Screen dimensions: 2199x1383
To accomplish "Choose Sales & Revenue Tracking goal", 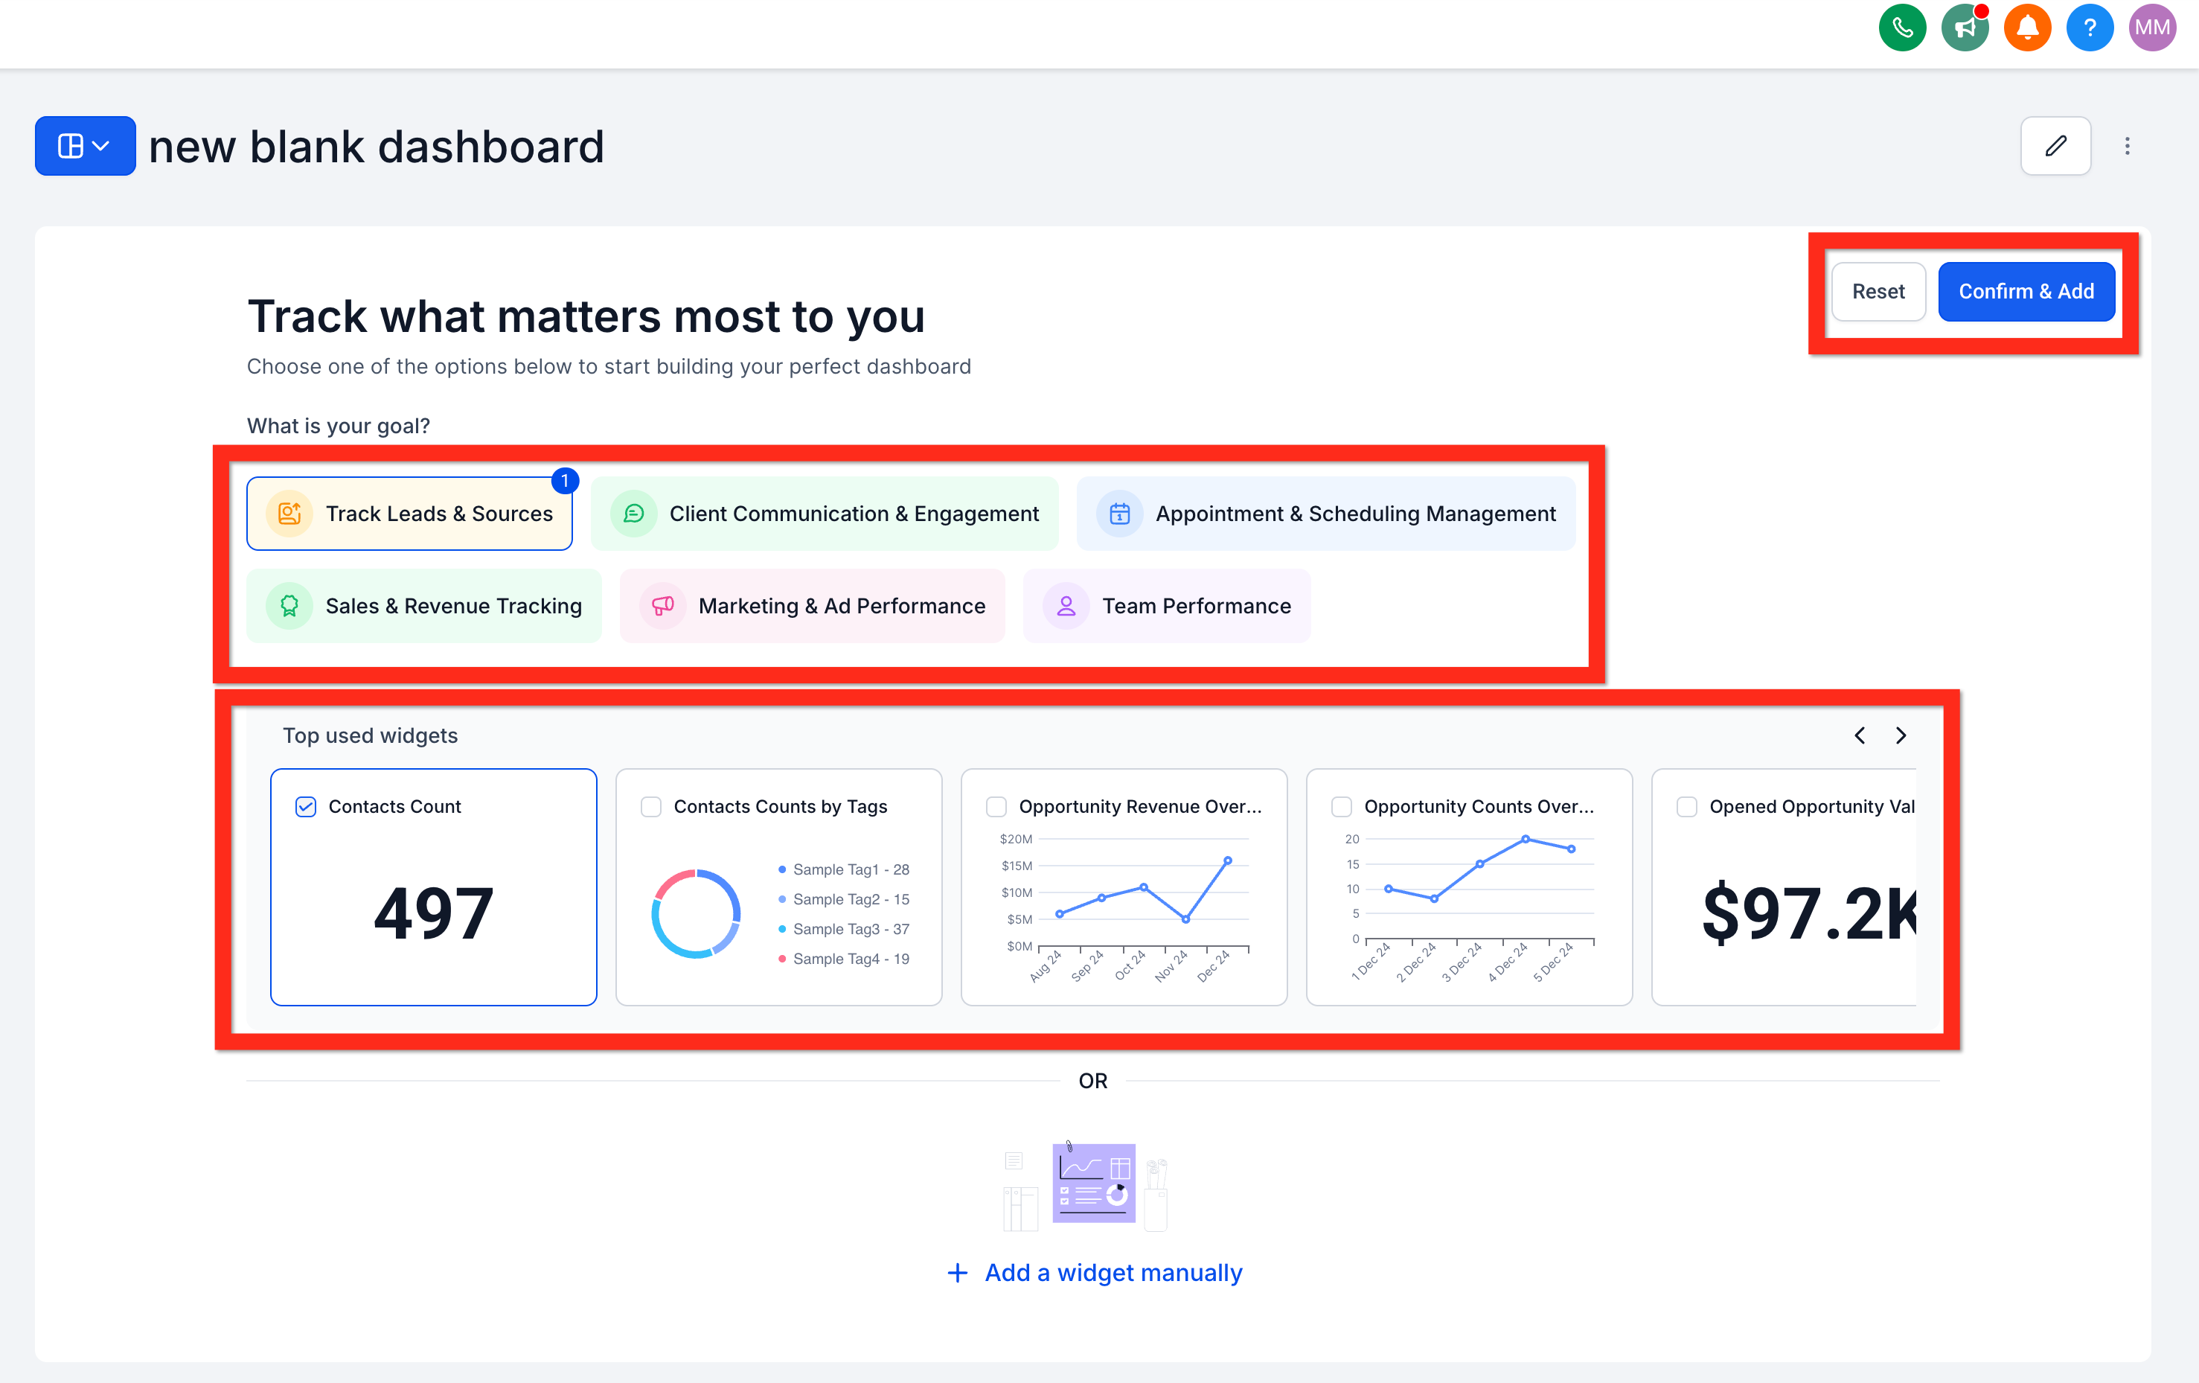I will pos(425,606).
